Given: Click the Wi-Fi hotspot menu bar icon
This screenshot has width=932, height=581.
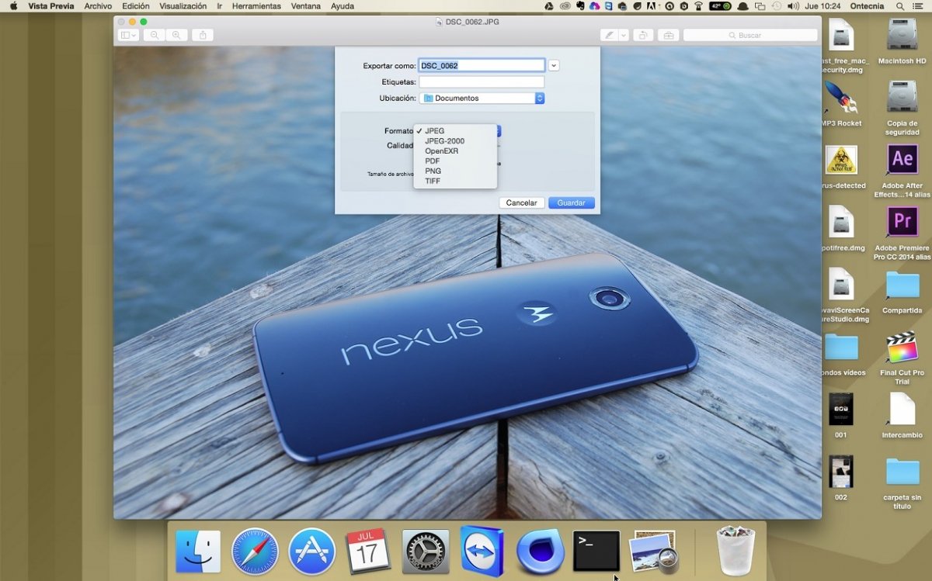Looking at the screenshot, I should tap(697, 6).
